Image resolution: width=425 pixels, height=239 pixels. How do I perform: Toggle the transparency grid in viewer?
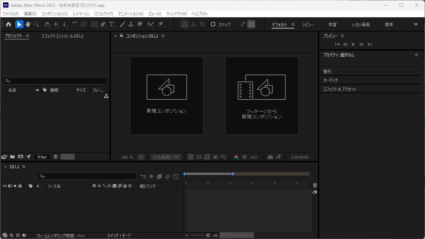(199, 157)
